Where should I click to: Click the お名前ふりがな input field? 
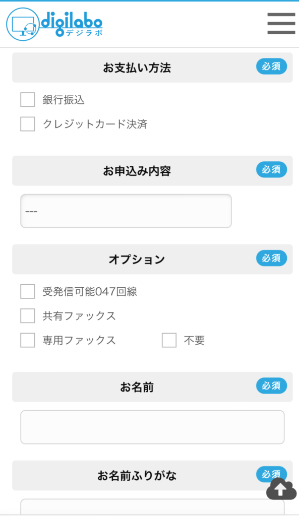tap(152, 507)
